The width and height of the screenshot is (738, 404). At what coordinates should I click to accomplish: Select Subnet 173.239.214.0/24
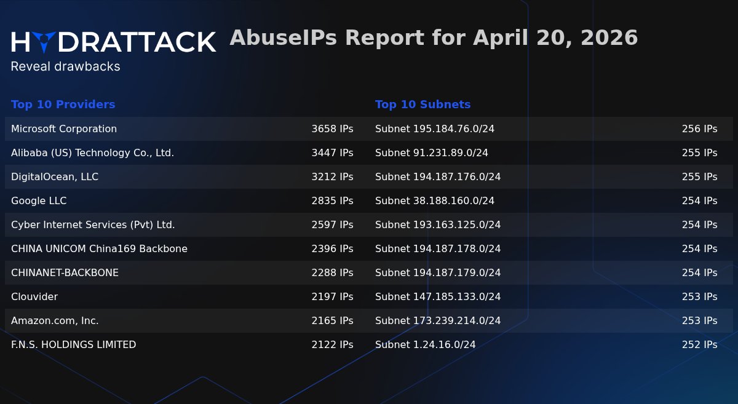tap(438, 321)
